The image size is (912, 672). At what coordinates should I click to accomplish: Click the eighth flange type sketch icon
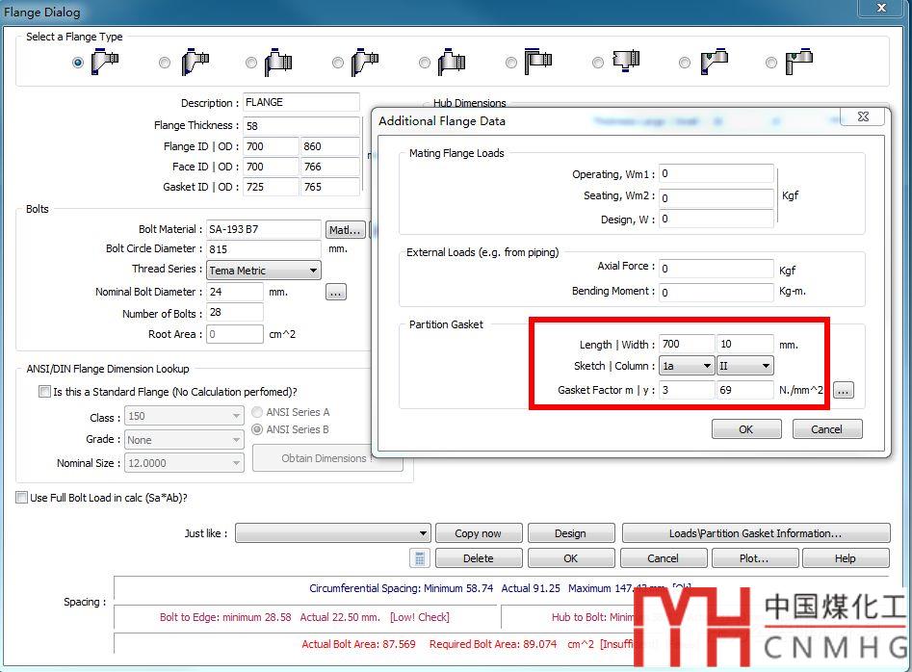715,61
